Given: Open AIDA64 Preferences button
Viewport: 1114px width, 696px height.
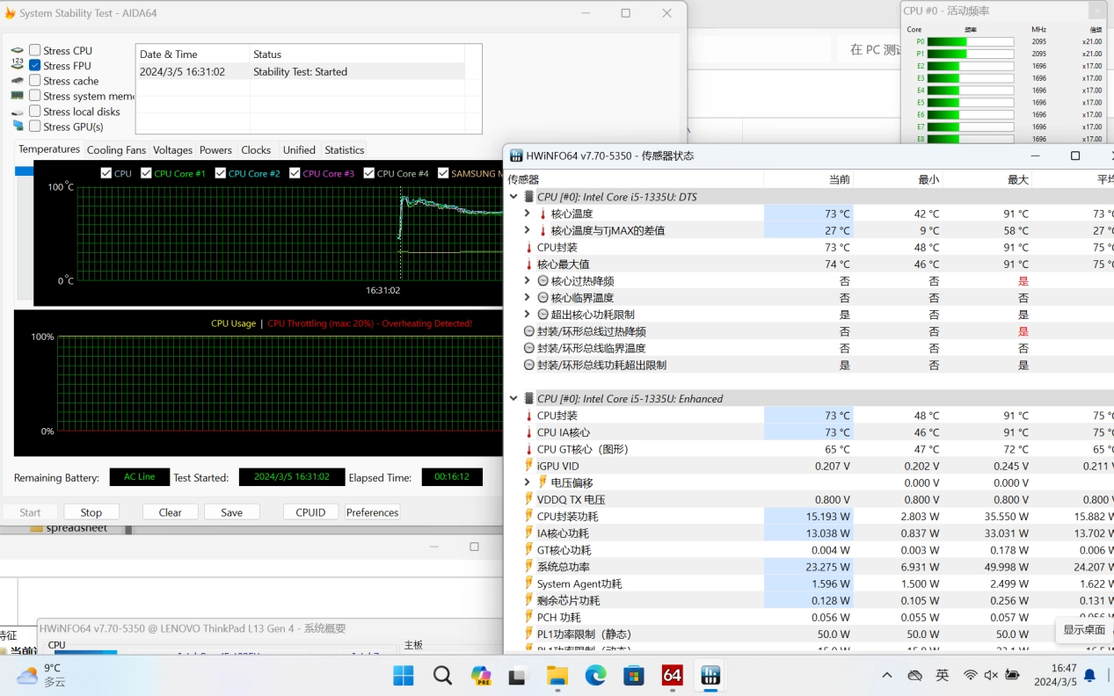Looking at the screenshot, I should point(372,512).
